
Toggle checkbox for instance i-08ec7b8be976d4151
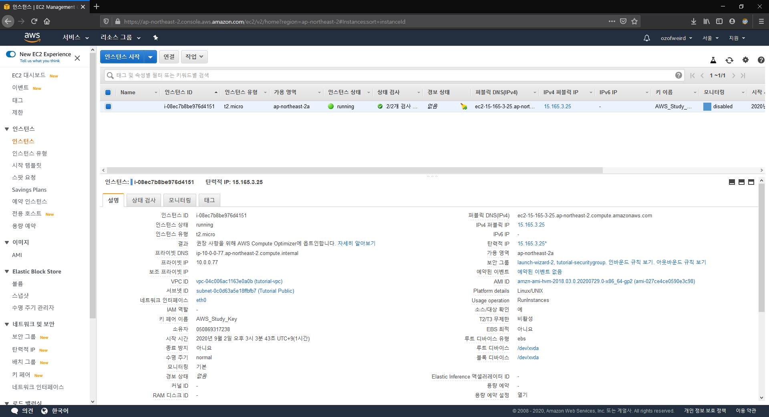(108, 106)
